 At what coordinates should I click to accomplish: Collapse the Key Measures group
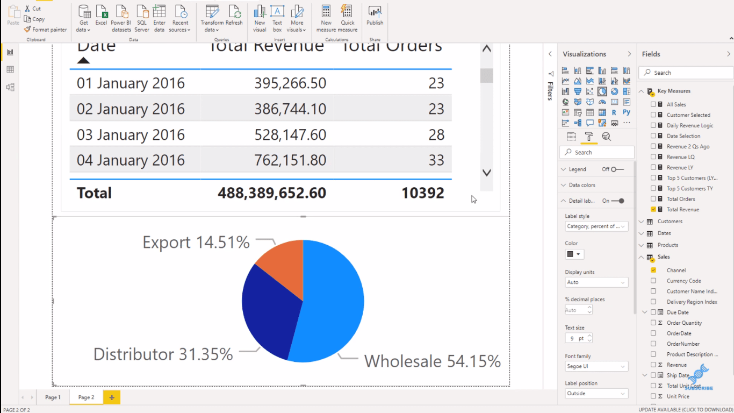point(642,91)
